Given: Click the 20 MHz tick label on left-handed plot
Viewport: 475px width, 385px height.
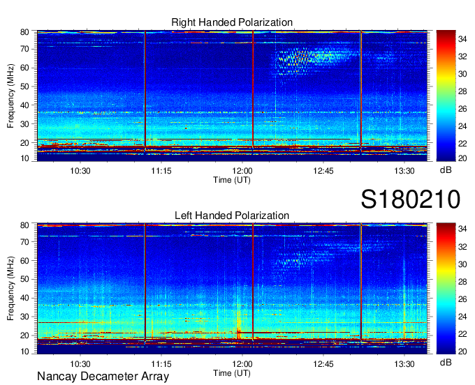Looking at the screenshot, I should (x=24, y=335).
